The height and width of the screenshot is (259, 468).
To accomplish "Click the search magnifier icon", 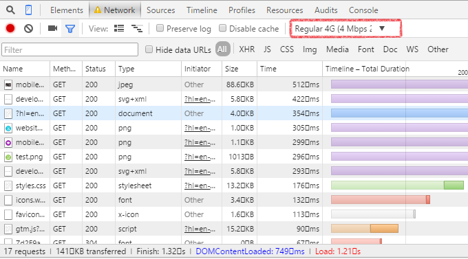I will point(10,10).
